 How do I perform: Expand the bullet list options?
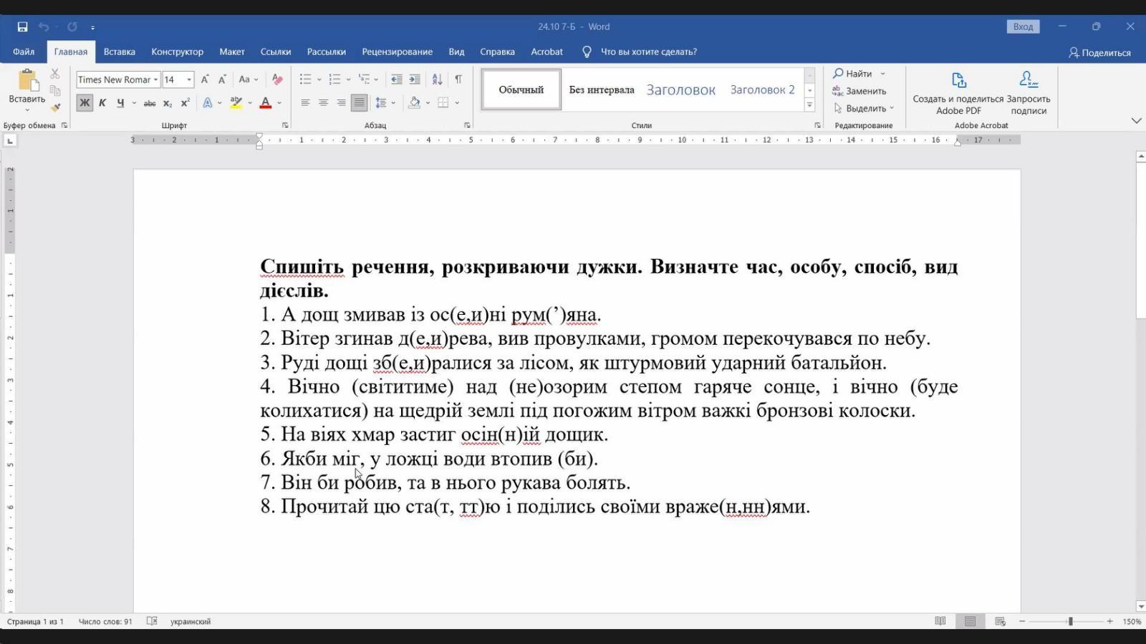[319, 79]
